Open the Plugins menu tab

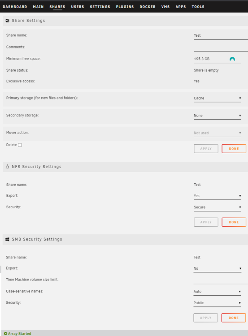125,7
